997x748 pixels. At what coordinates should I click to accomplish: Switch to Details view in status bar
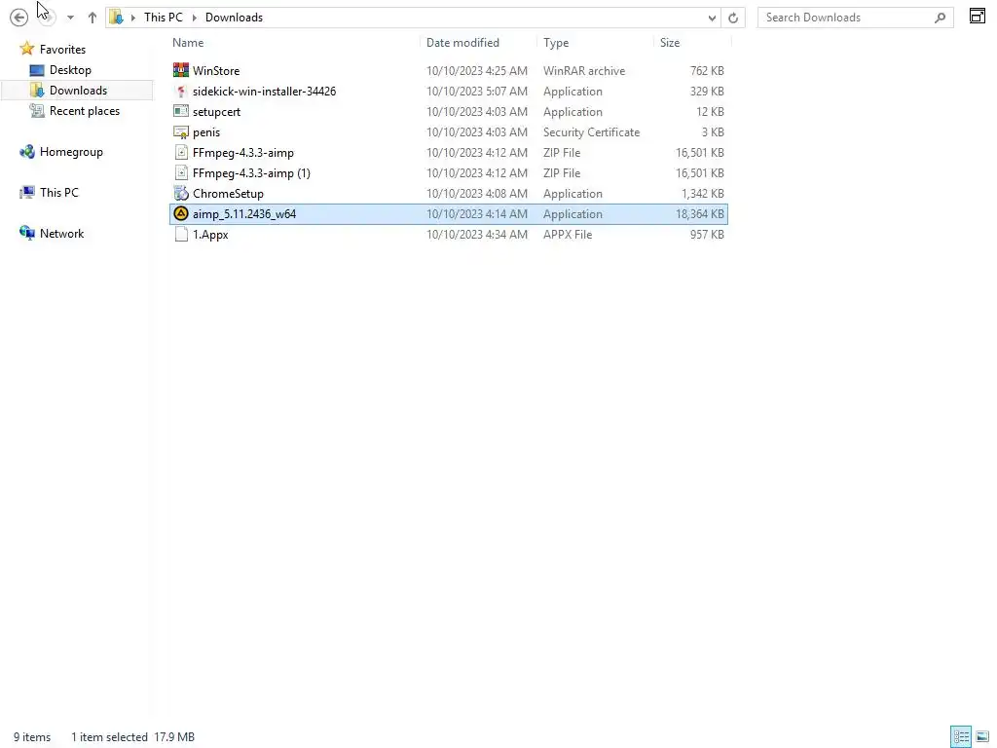click(961, 736)
